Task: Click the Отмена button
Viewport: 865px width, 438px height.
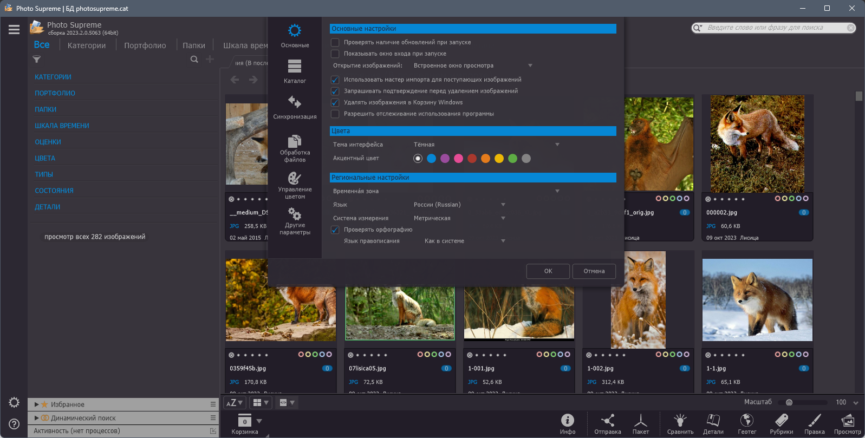Action: [594, 271]
